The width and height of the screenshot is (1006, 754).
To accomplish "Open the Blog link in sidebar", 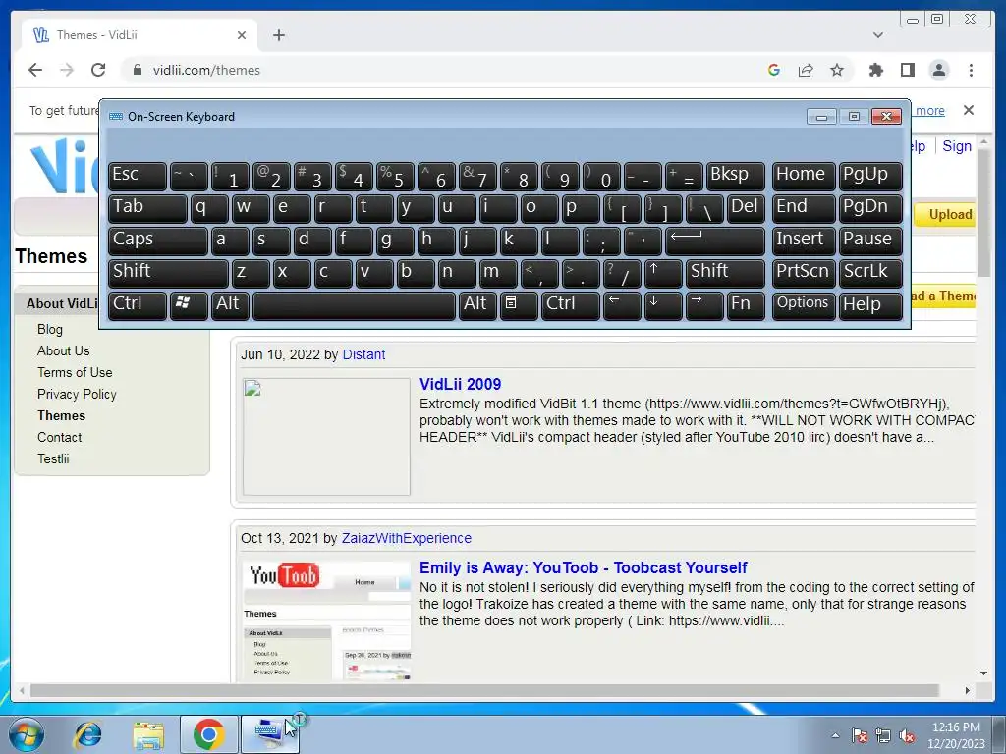I will coord(50,330).
